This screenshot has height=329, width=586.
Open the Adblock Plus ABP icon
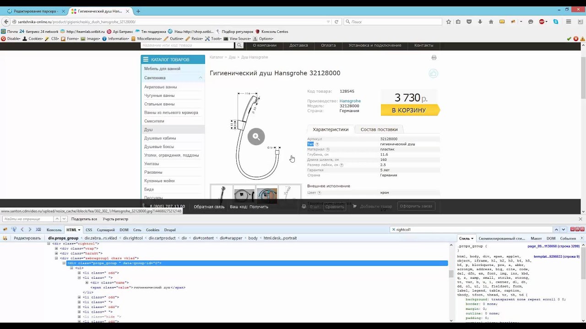click(542, 21)
